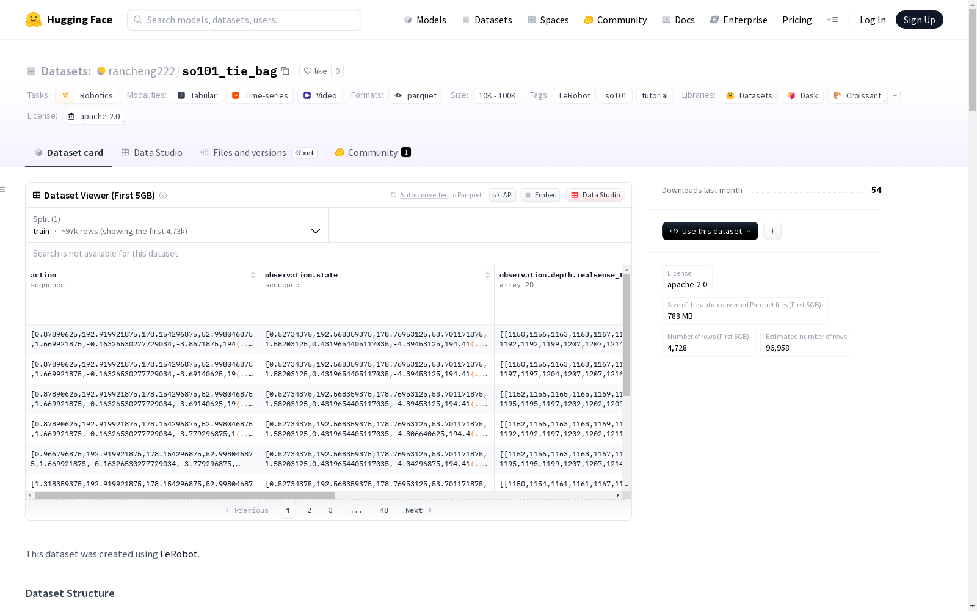The image size is (977, 611).
Task: Click the apache-2.0 license tag
Action: point(94,116)
